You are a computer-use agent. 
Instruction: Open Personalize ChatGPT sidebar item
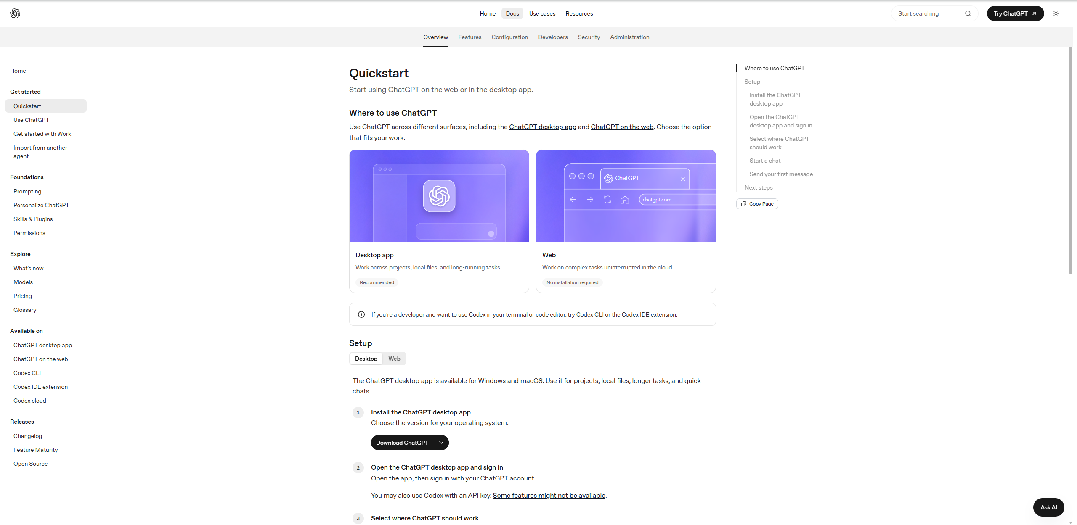(x=41, y=205)
